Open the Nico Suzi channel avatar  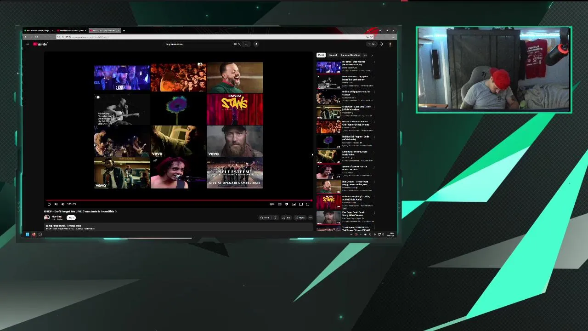47,217
